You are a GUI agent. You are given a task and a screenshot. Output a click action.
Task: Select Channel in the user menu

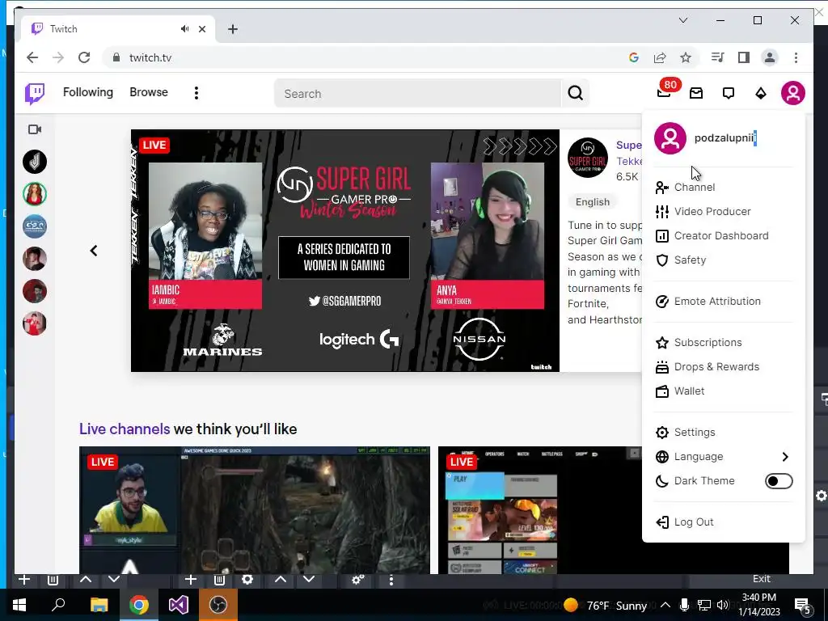723,188
